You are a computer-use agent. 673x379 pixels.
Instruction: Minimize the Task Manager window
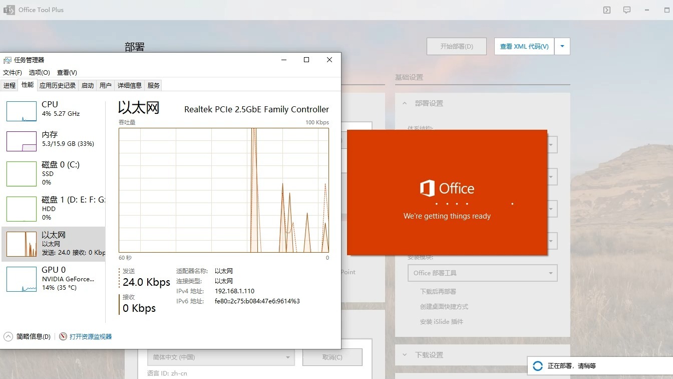tap(284, 60)
